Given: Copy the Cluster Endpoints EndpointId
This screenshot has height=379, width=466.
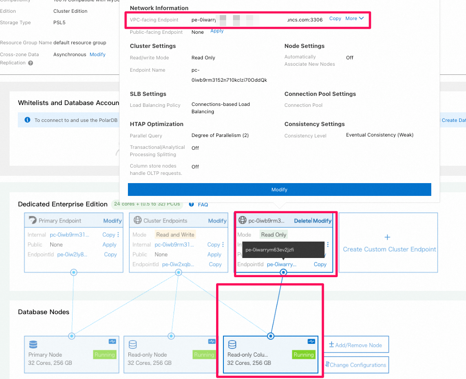Looking at the screenshot, I should tap(215, 264).
